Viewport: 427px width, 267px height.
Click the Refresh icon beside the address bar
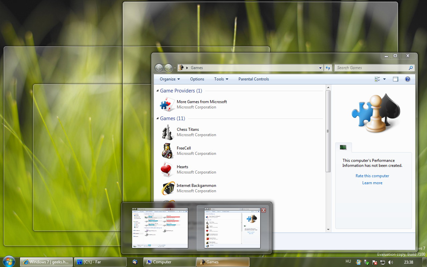coord(328,68)
